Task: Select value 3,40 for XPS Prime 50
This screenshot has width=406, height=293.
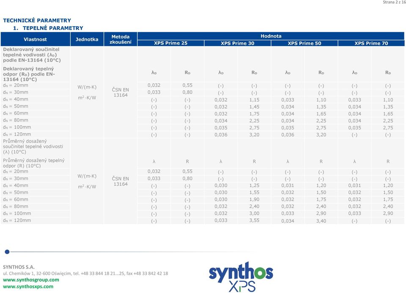Action: coord(321,221)
